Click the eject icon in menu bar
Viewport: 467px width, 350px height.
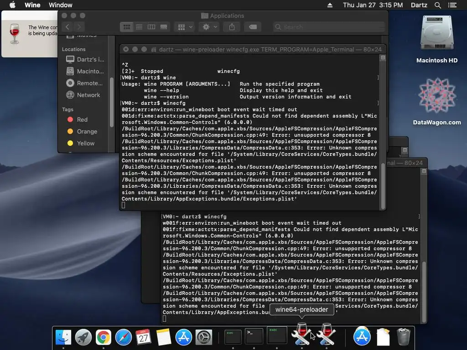330,5
